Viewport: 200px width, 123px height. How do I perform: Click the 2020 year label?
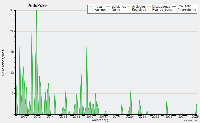tap(129, 117)
